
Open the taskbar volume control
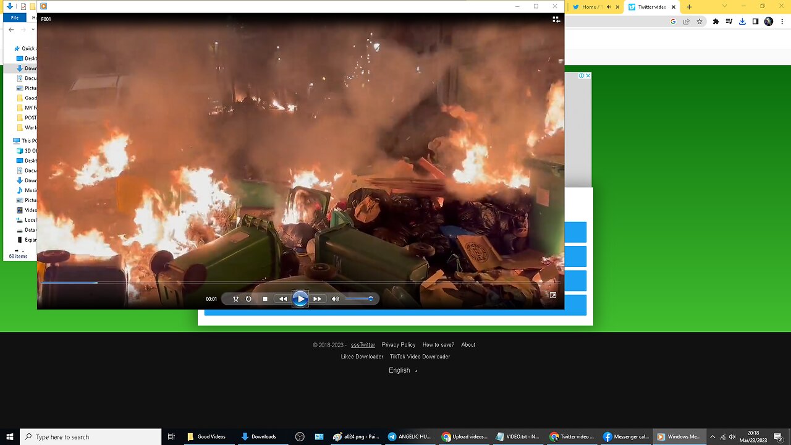(x=732, y=437)
